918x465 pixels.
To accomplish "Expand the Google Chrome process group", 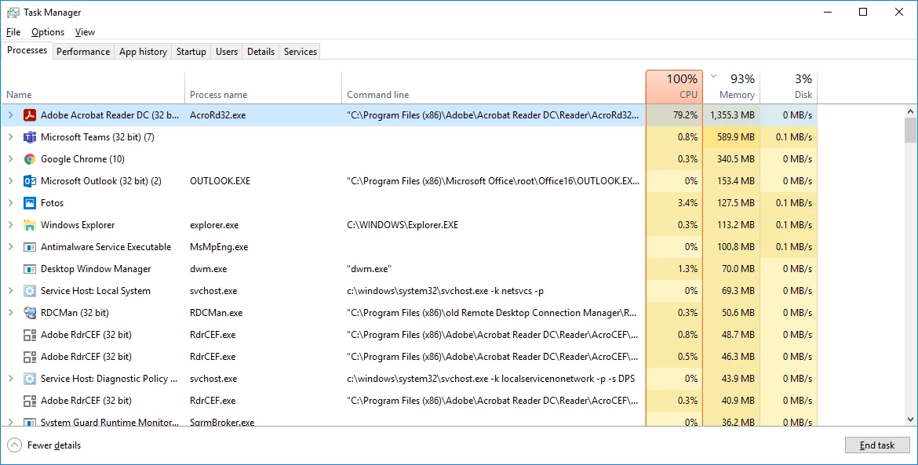I will tap(10, 159).
